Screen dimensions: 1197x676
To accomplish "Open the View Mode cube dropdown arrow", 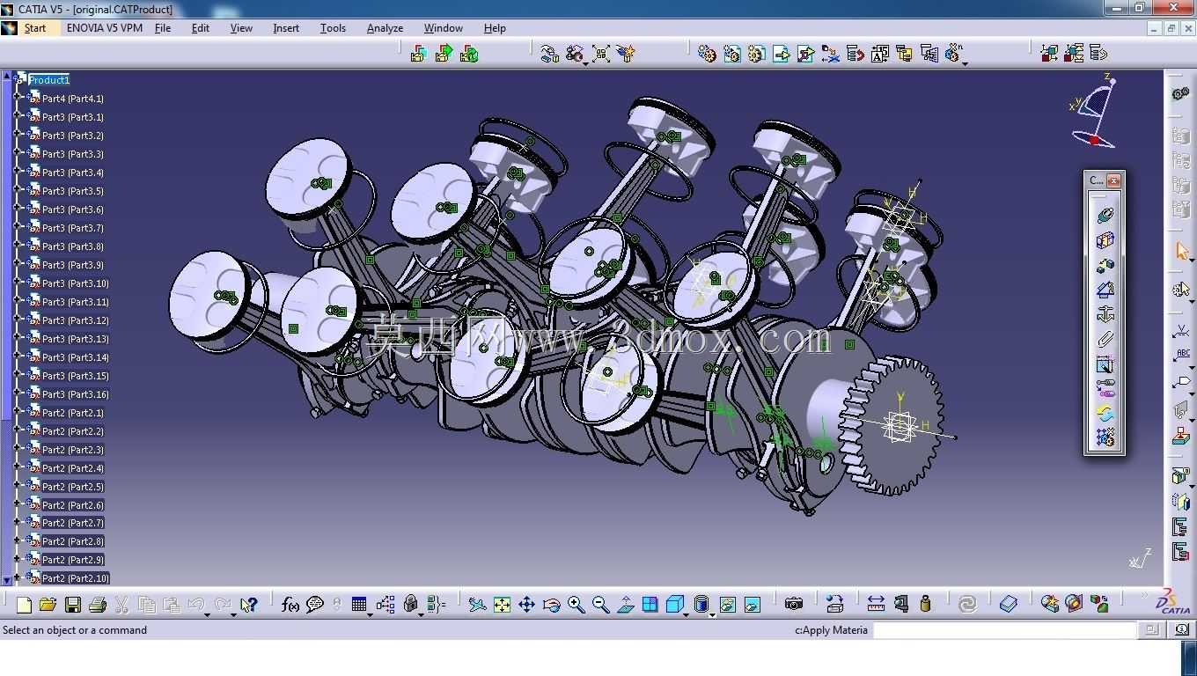I will pos(687,614).
